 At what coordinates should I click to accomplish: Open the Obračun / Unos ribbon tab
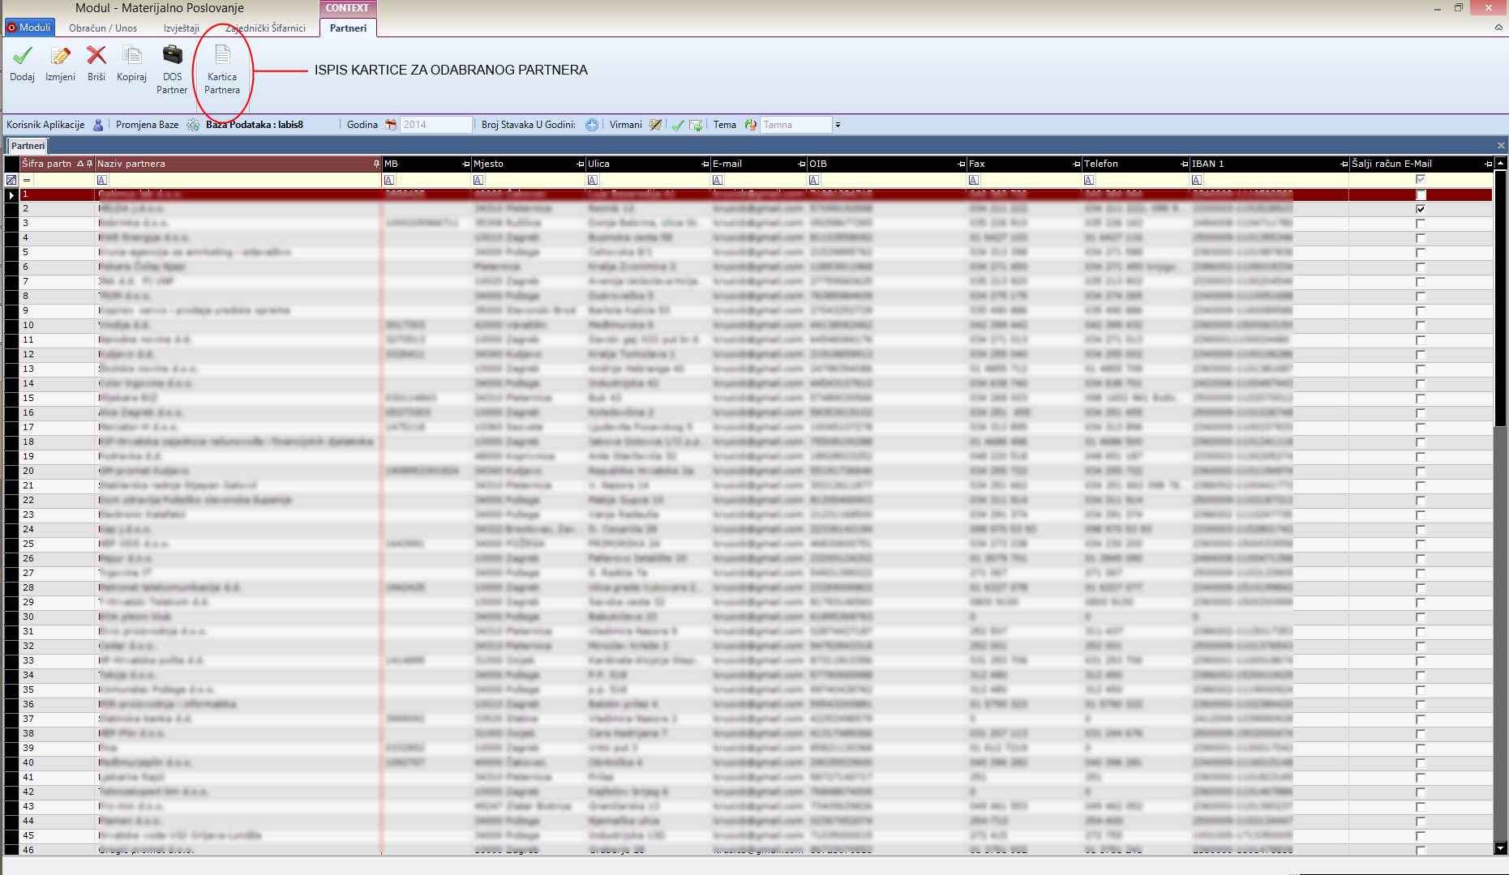pyautogui.click(x=103, y=28)
